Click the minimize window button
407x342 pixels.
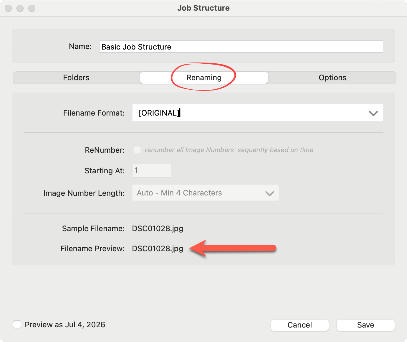20,8
